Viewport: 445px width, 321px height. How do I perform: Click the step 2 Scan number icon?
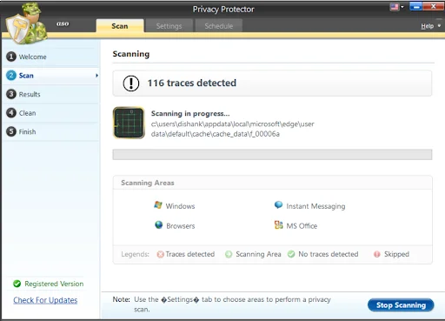click(11, 76)
